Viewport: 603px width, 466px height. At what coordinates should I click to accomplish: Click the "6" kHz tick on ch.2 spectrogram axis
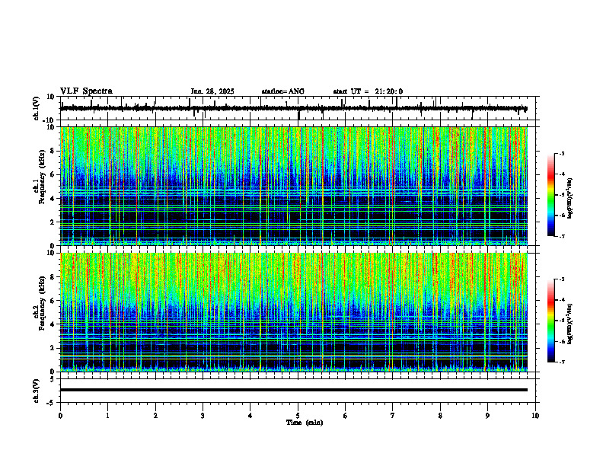[53, 301]
